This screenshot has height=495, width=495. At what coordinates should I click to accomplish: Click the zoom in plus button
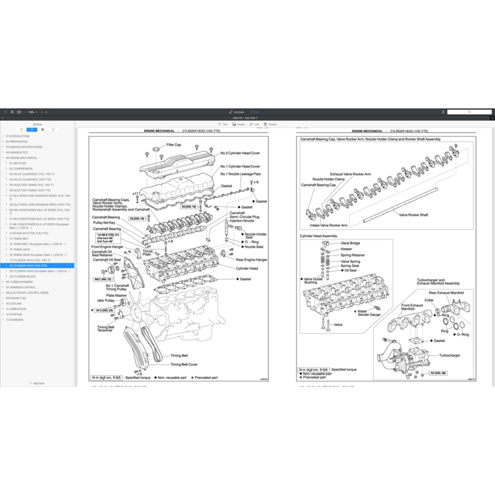point(46,112)
